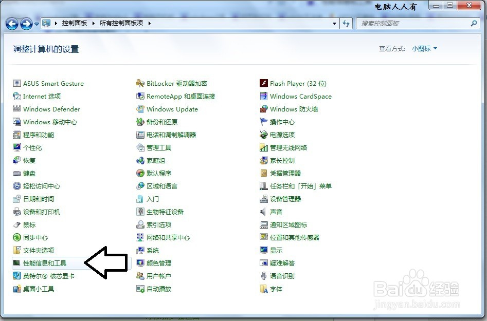Open the BitLocker 驱动器加密 icon
Viewport: 487px width, 321px height.
[140, 83]
